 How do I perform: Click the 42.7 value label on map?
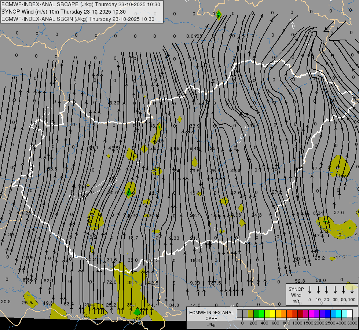(254, 125)
